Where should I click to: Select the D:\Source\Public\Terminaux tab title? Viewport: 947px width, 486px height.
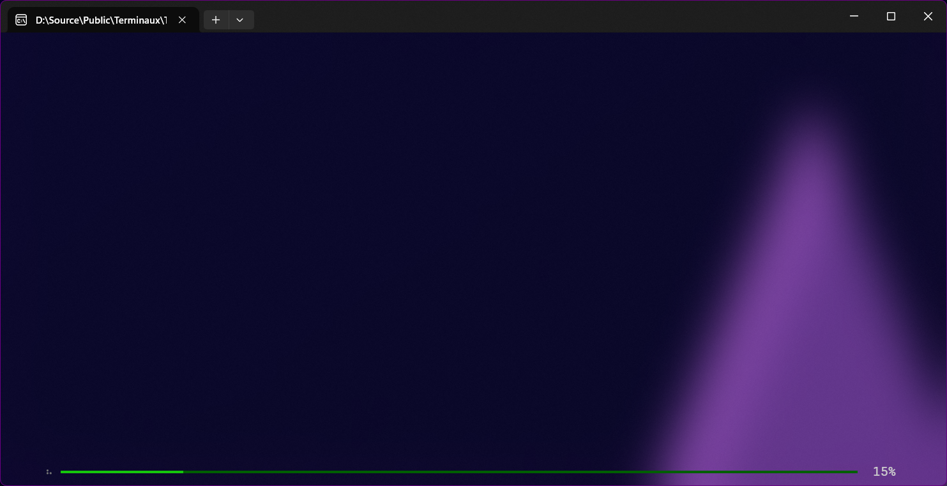[101, 20]
